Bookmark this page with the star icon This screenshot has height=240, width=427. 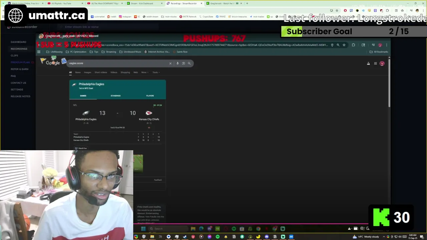[337, 11]
